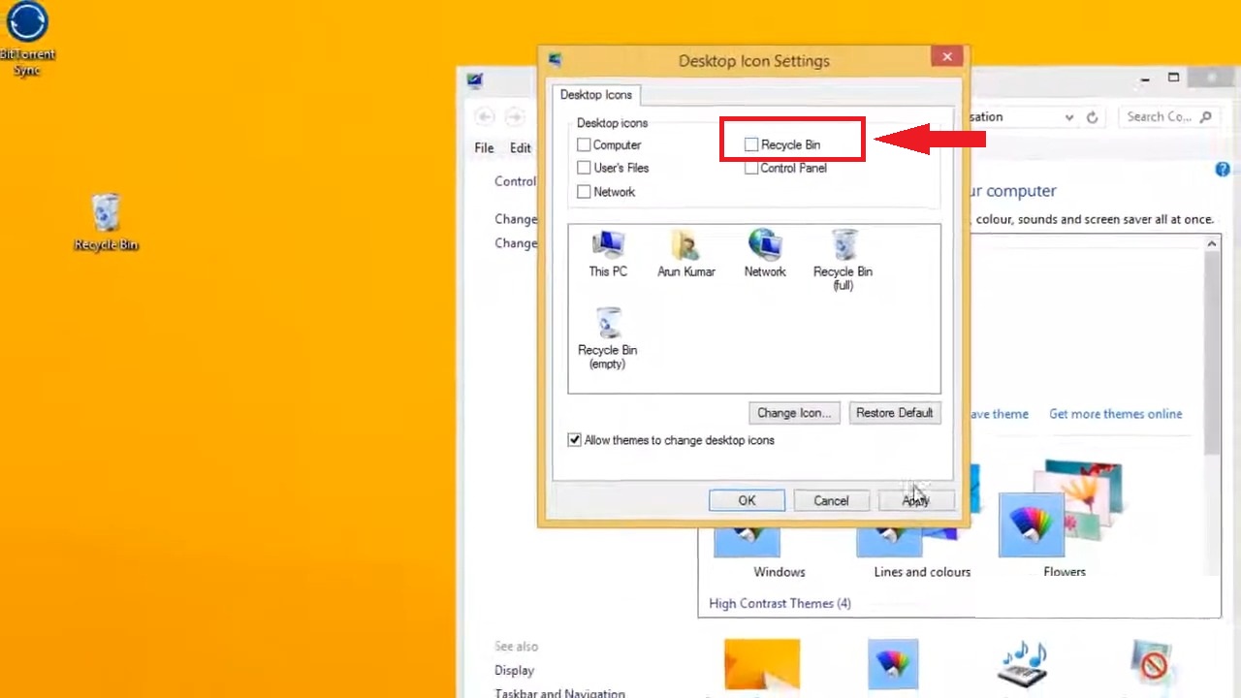Tick the Computer checkbox
Viewport: 1241px width, 698px height.
[584, 145]
